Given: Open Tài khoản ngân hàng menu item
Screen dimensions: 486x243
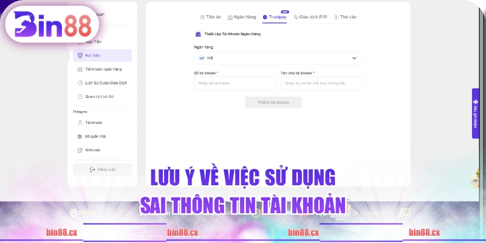Looking at the screenshot, I should [102, 69].
